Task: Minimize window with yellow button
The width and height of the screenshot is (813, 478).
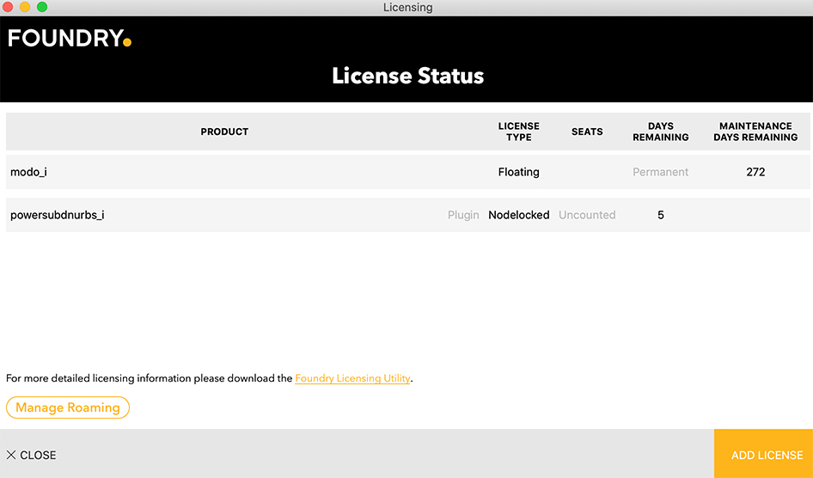Action: coord(25,7)
